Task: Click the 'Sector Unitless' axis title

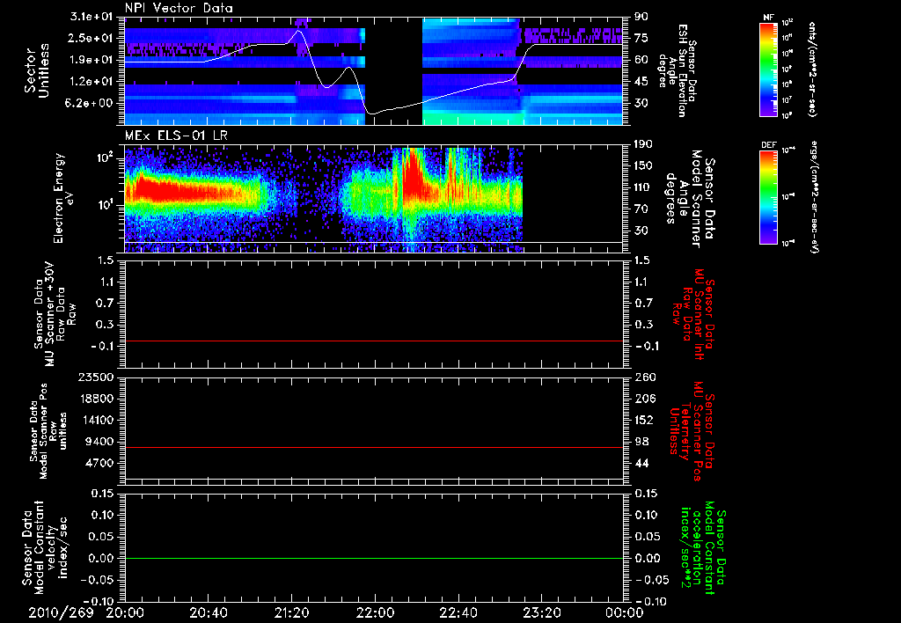Action: tap(37, 70)
